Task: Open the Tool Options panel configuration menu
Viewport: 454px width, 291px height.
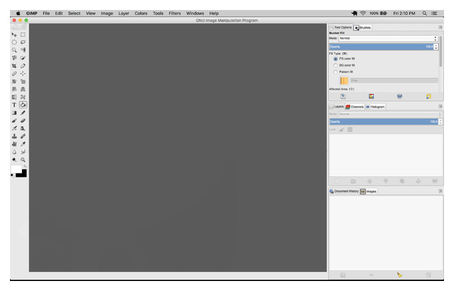Action: click(441, 27)
